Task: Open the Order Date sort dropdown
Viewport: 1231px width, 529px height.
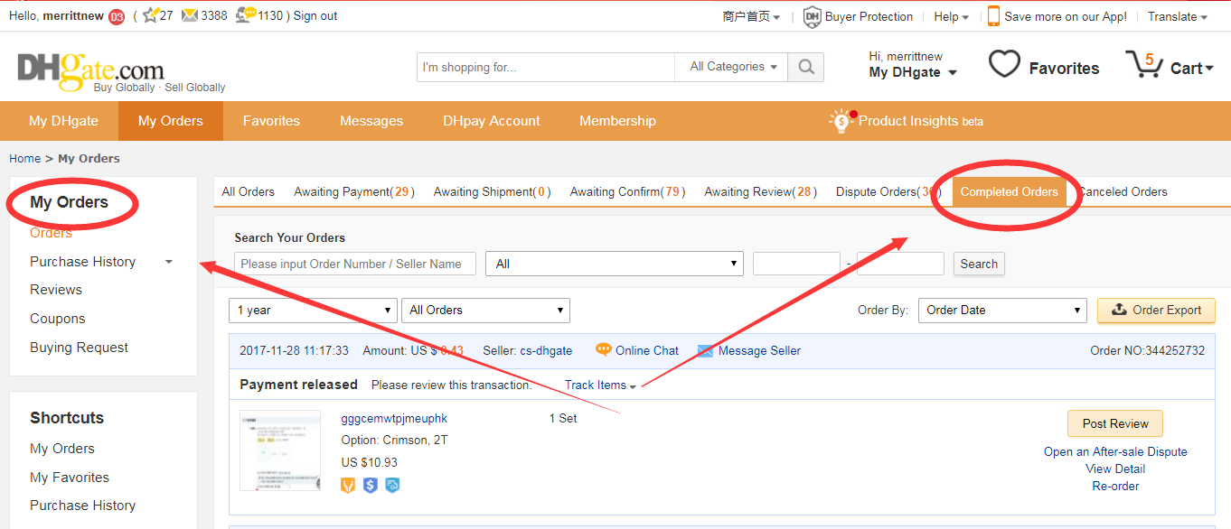Action: click(x=1002, y=310)
